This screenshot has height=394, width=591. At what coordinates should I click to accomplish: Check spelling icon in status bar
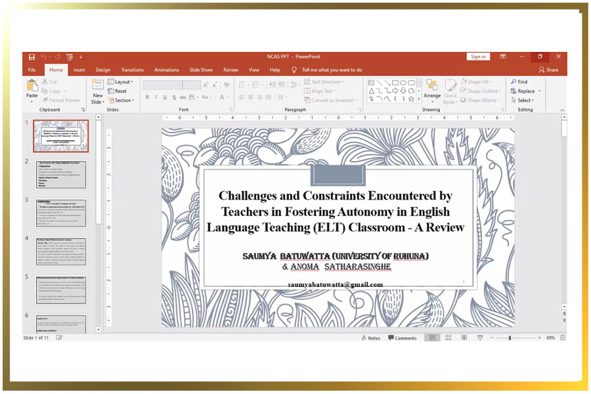(59, 338)
